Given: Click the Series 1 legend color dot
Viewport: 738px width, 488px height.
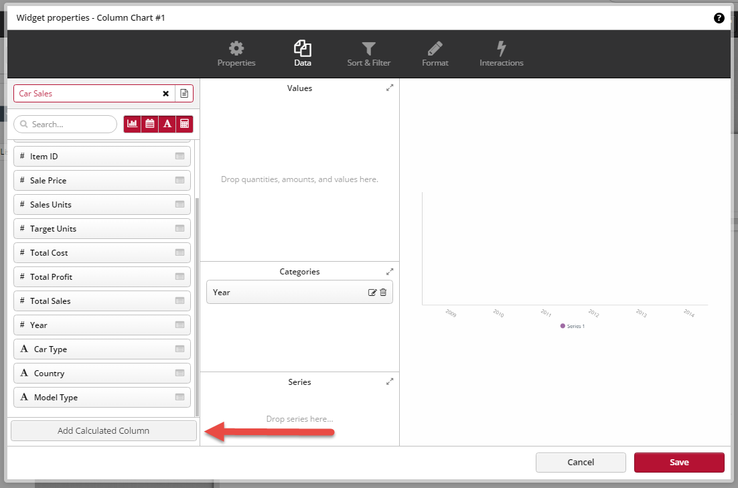Looking at the screenshot, I should tap(563, 326).
